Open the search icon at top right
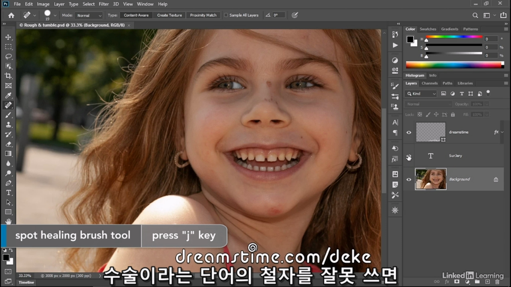This screenshot has height=287, width=511. [475, 15]
